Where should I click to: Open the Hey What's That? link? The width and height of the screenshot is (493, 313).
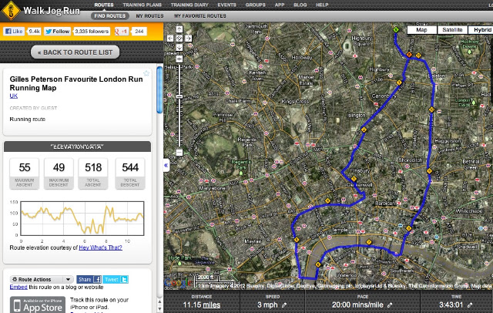pos(100,247)
